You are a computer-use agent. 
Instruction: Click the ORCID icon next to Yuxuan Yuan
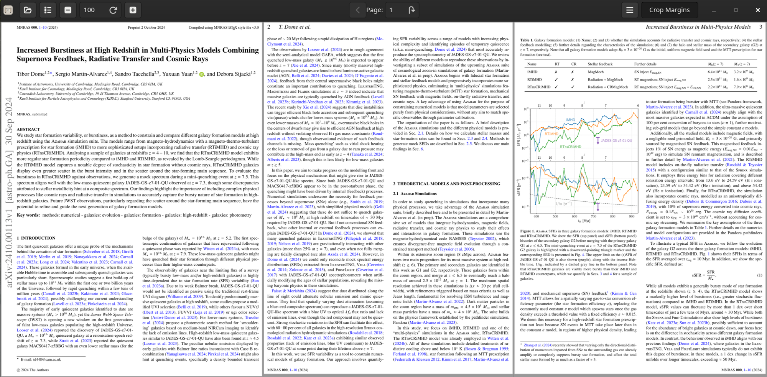(201, 74)
